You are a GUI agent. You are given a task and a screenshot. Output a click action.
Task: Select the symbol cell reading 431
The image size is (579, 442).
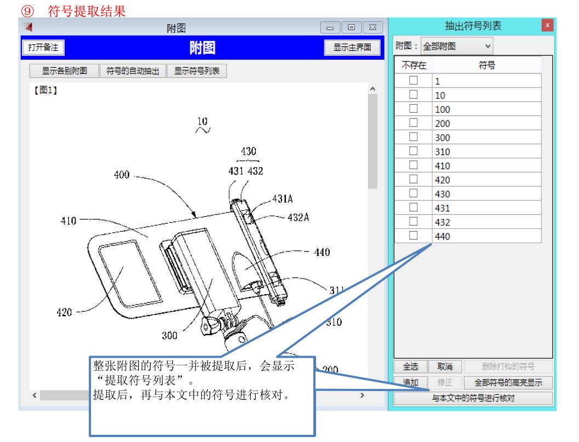tap(486, 208)
